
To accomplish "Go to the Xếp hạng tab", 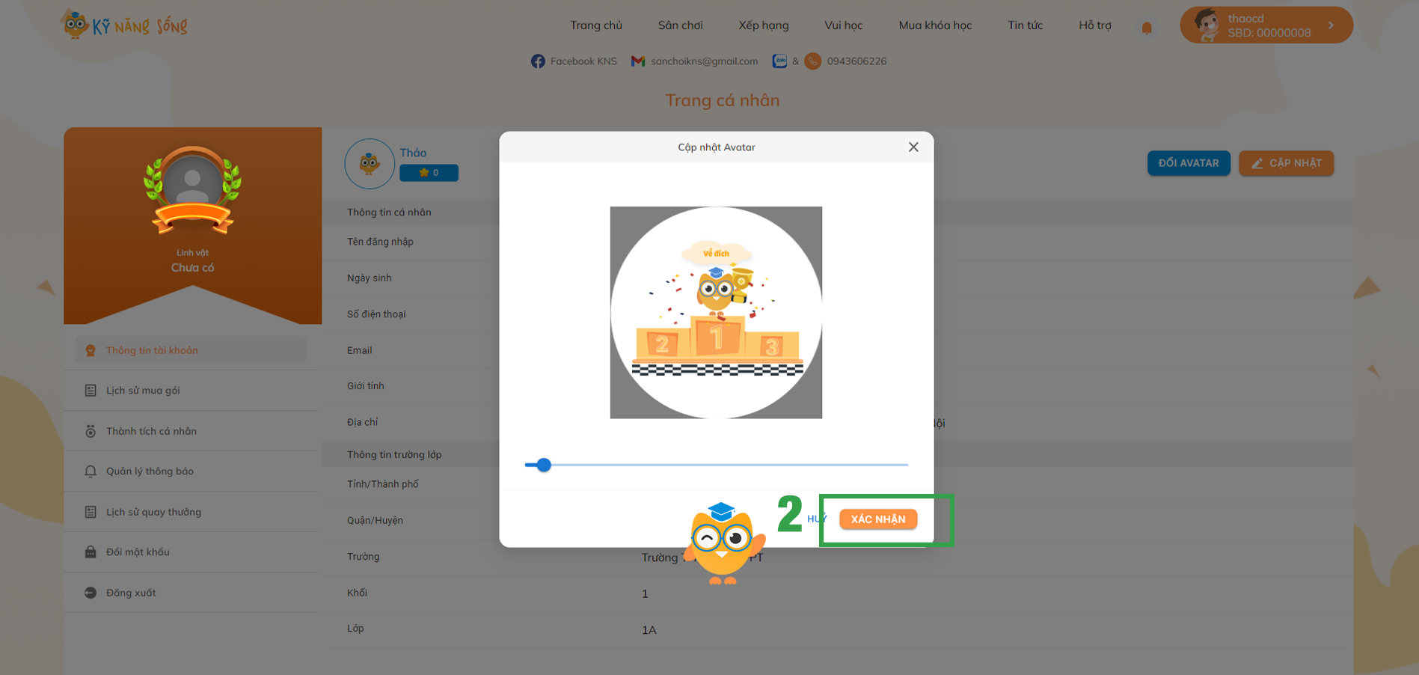I will coord(763,25).
